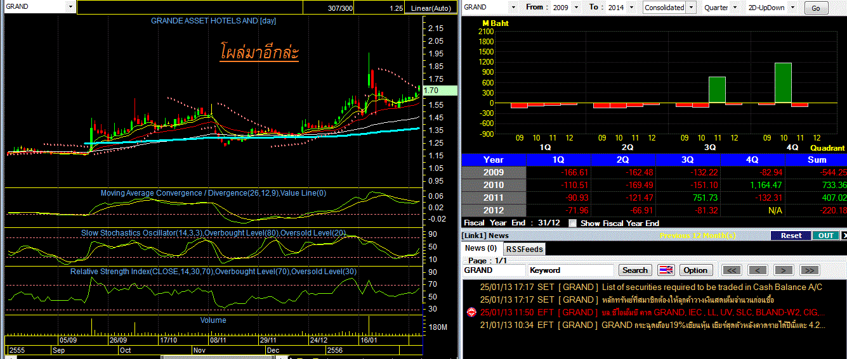Click the Moving Average Convergence / Divergence indicator title
Viewport: 847px width, 359px height.
tap(213, 193)
